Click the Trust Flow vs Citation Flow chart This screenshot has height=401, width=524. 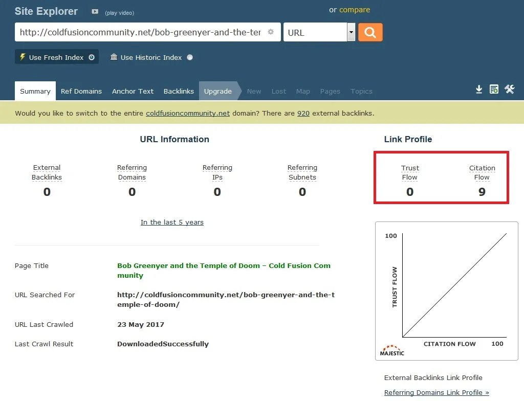coord(447,291)
